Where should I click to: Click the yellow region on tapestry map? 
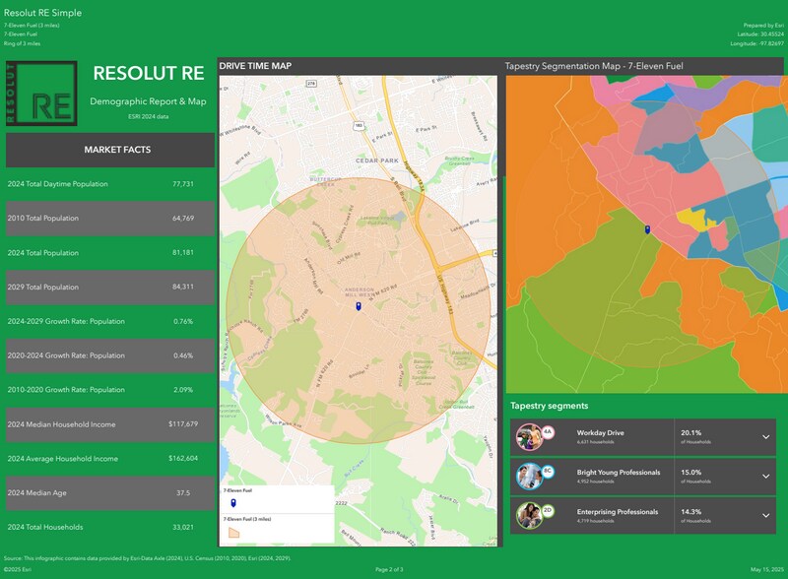[703, 220]
